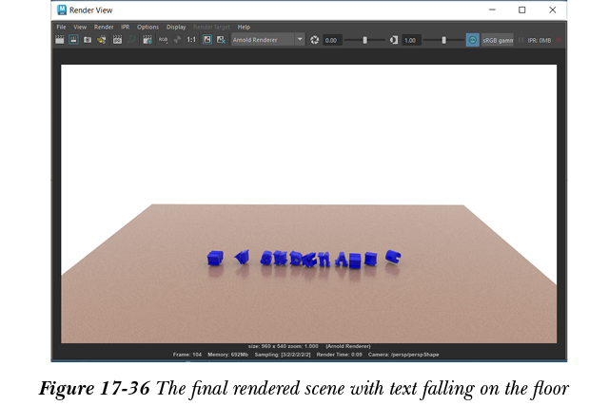609x406 pixels.
Task: Toggle the color management button
Action: (x=473, y=40)
